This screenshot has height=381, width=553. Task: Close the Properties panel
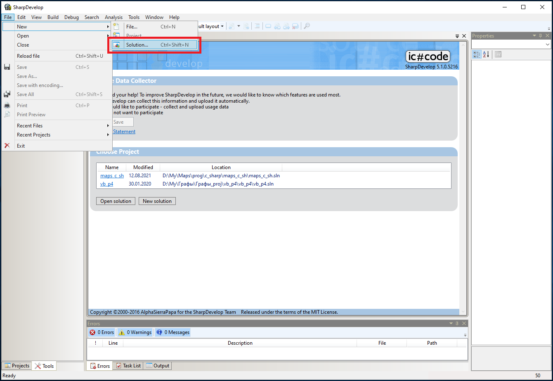(547, 36)
